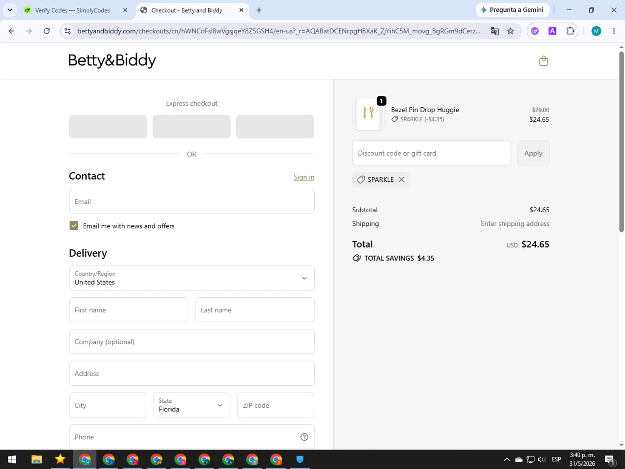This screenshot has width=625, height=469.
Task: Click the ESP language indicator
Action: 556,459
